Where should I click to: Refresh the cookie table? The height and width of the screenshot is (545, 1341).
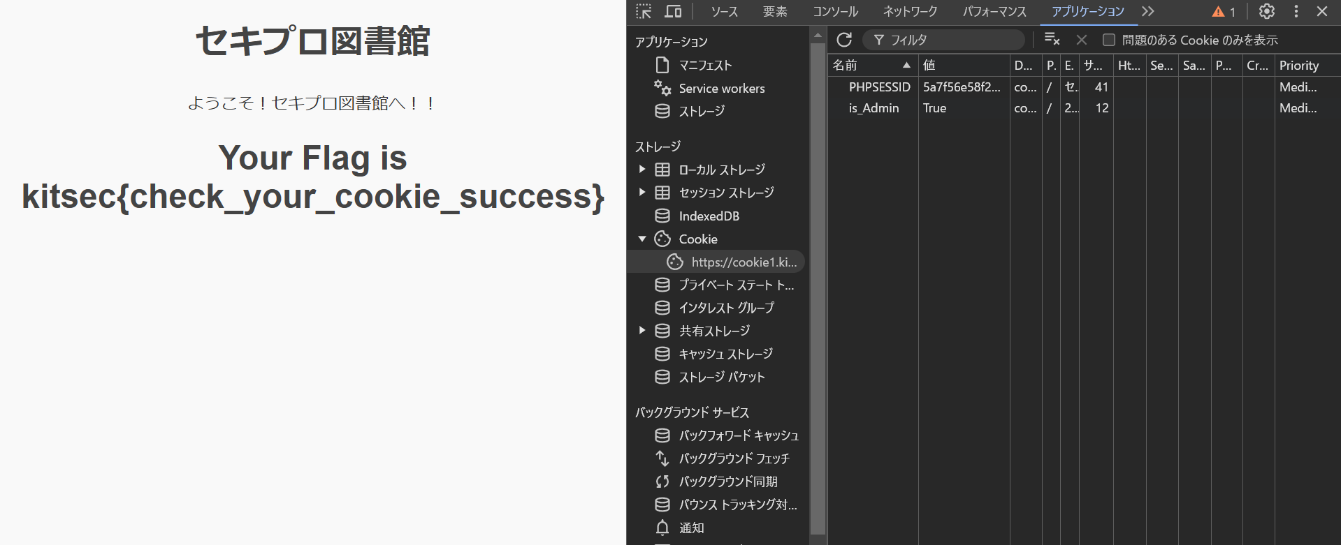coord(844,40)
